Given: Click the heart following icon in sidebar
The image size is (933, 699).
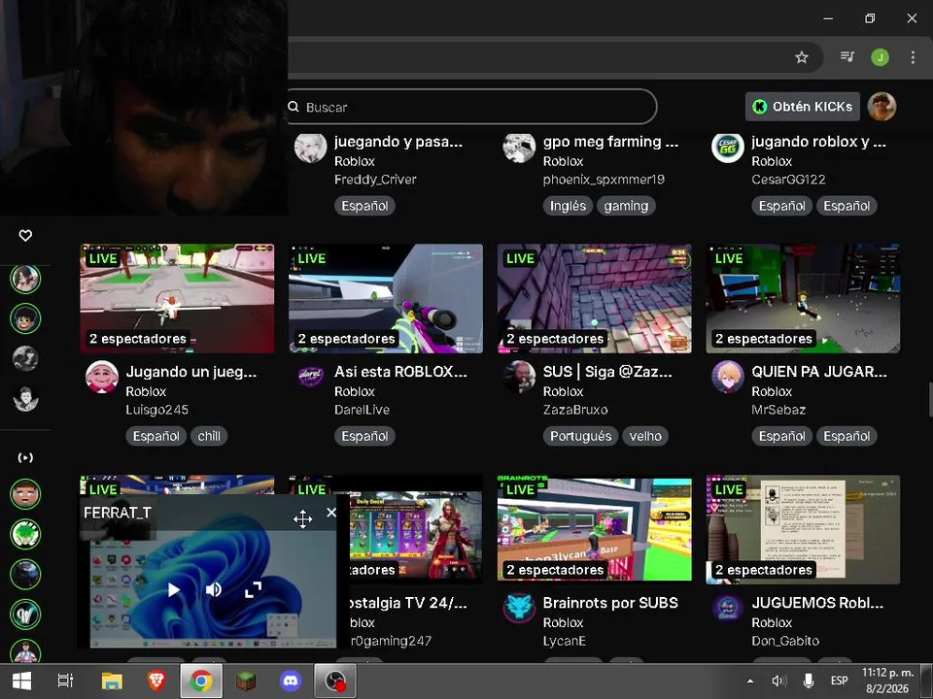Looking at the screenshot, I should [x=25, y=236].
